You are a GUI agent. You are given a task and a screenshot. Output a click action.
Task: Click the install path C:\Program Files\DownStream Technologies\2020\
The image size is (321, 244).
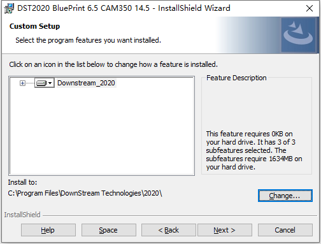85,193
